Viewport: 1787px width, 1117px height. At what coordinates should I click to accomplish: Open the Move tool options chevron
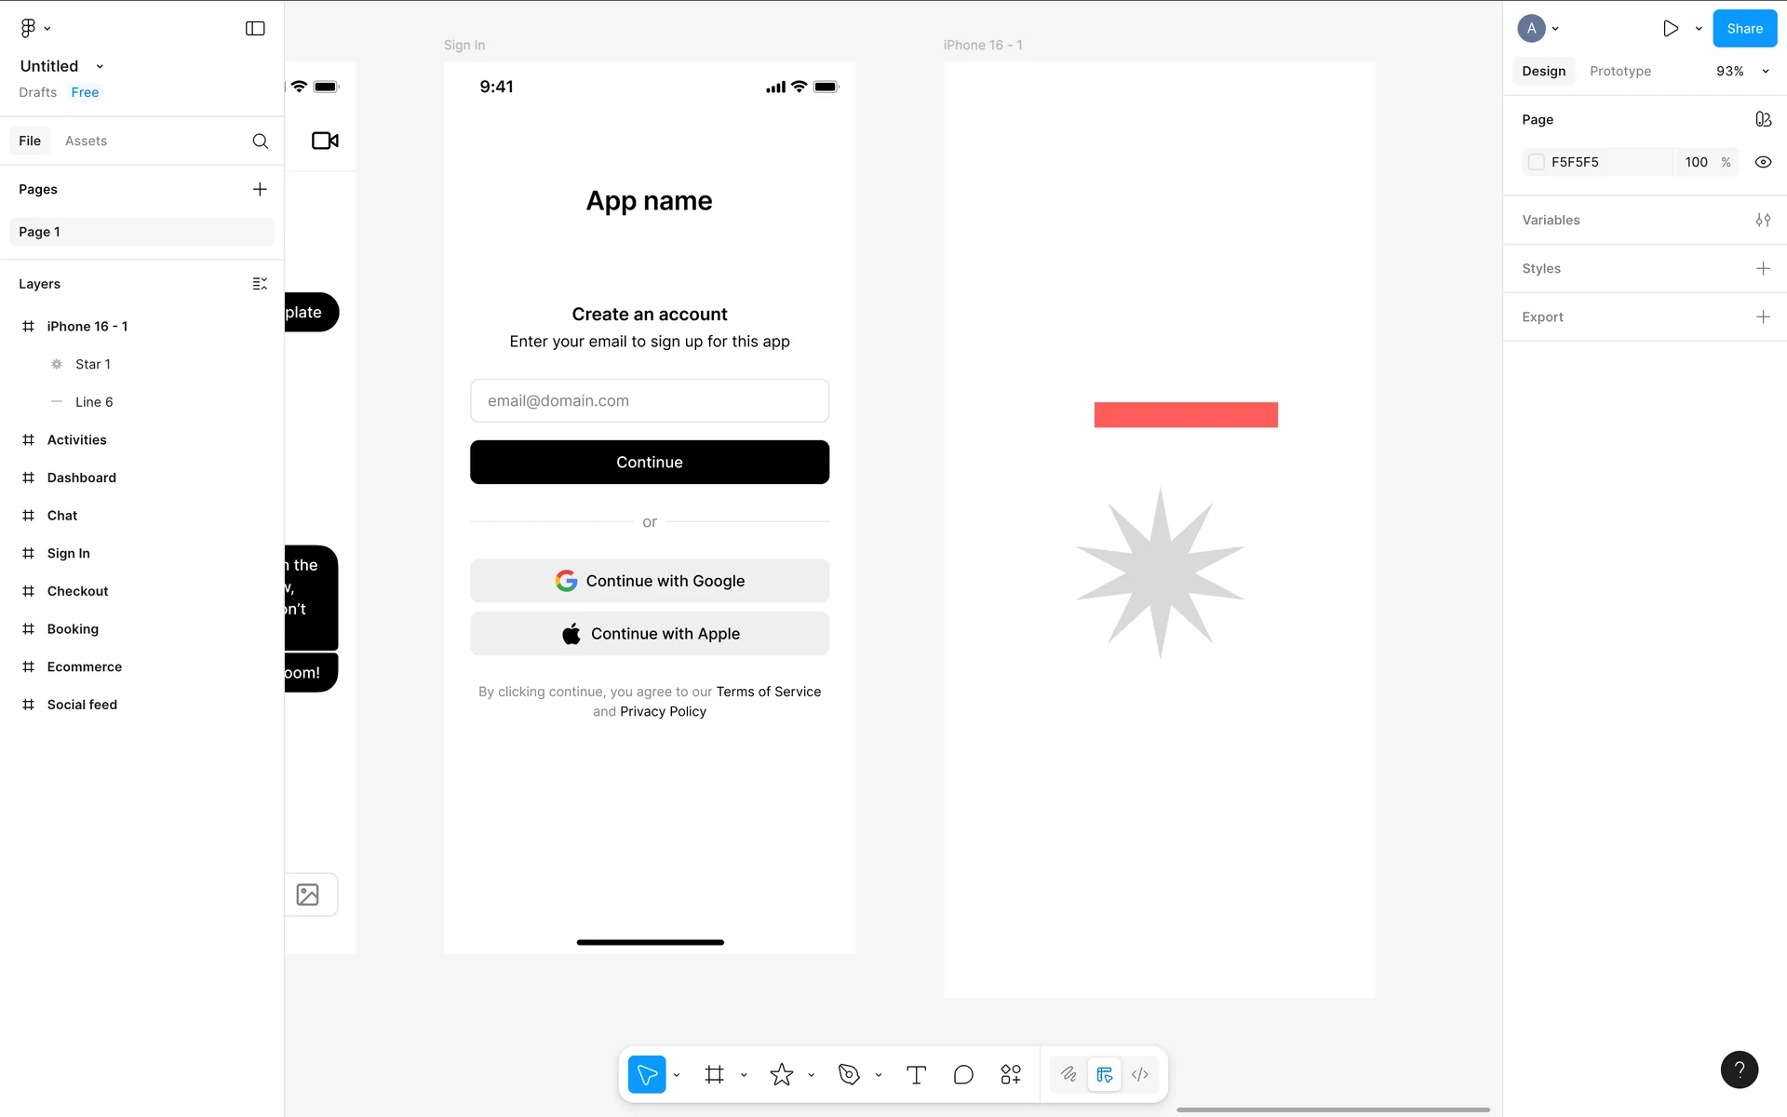[x=677, y=1075]
